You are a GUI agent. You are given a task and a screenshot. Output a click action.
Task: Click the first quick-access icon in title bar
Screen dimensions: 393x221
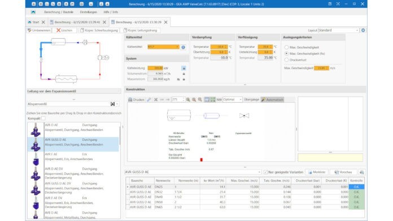click(33, 4)
